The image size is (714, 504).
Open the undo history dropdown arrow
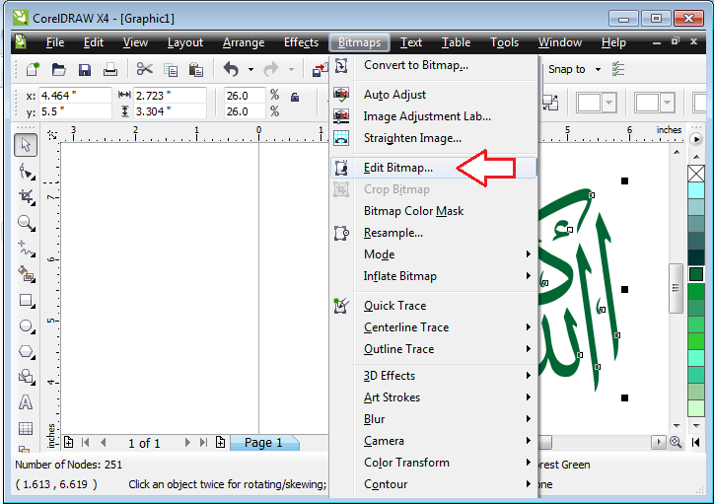[250, 69]
